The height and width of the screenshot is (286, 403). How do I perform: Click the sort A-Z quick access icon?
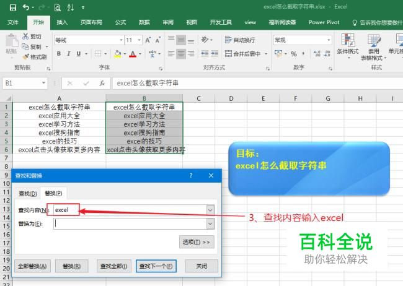pos(71,7)
